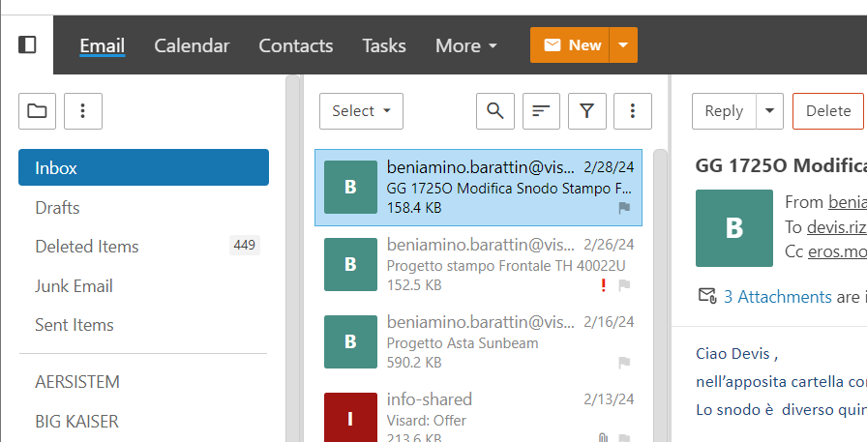
Task: Expand the Select dropdown
Action: tap(361, 111)
